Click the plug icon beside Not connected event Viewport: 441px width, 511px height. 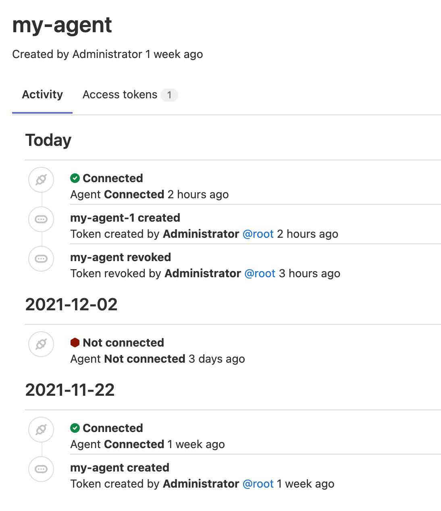coord(41,344)
